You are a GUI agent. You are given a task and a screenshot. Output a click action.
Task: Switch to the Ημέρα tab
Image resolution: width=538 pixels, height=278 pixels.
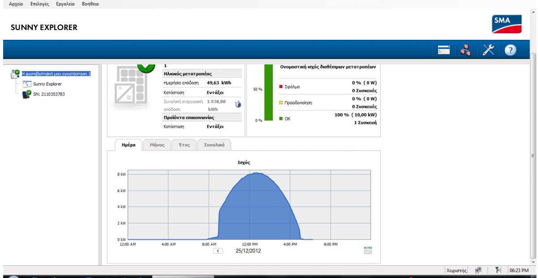click(128, 145)
